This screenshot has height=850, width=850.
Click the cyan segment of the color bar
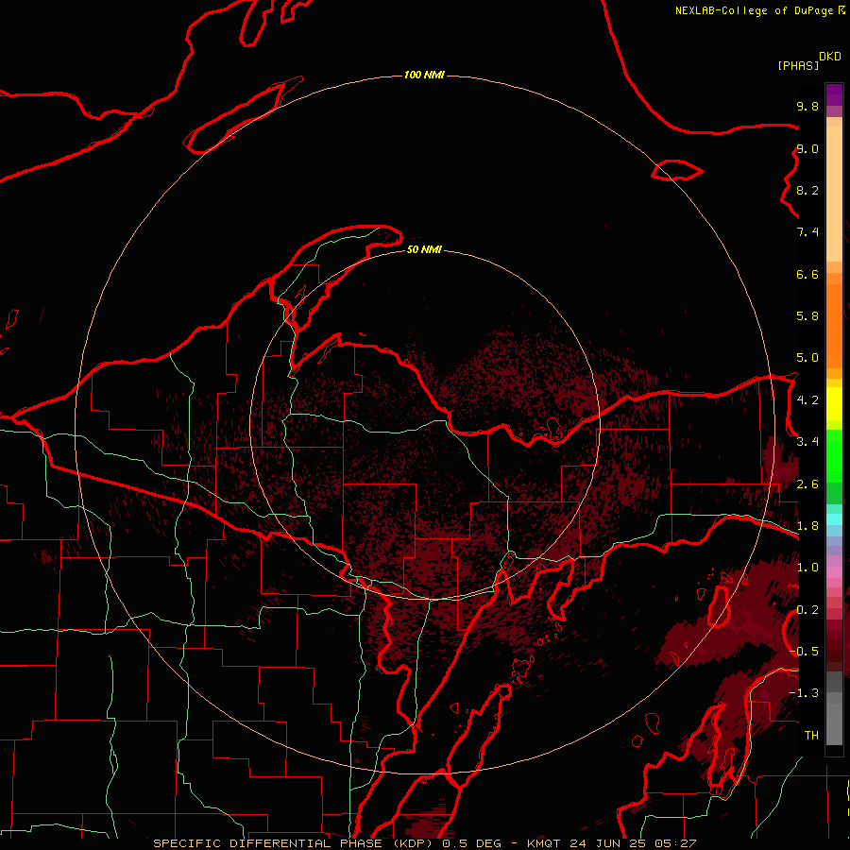point(834,519)
